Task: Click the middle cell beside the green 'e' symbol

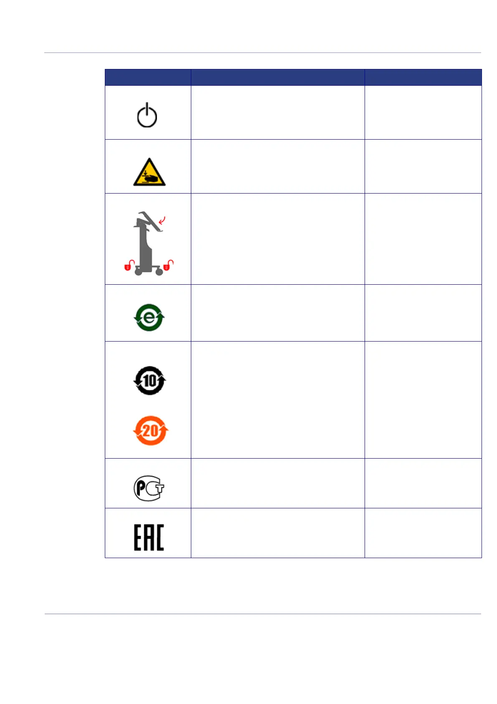Action: [x=278, y=313]
